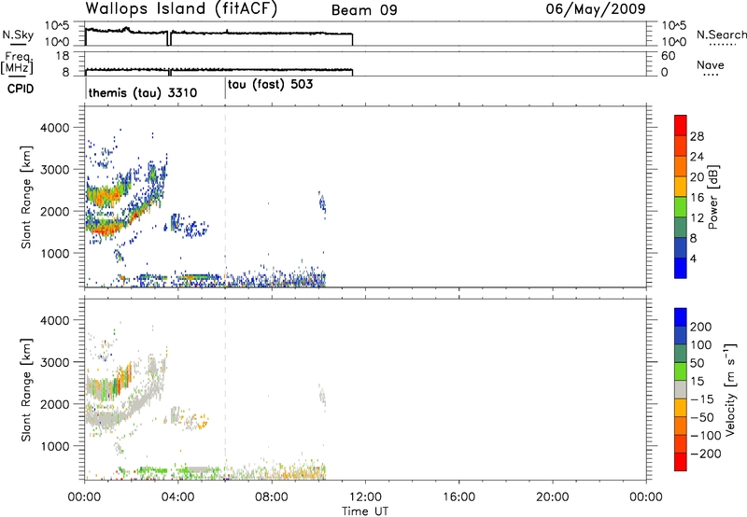The width and height of the screenshot is (747, 517).
Task: Select the Beam 09 label
Action: pos(364,10)
